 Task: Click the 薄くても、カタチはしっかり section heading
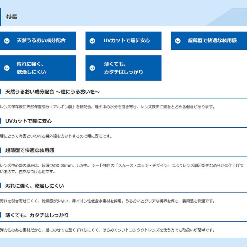tap(37, 215)
